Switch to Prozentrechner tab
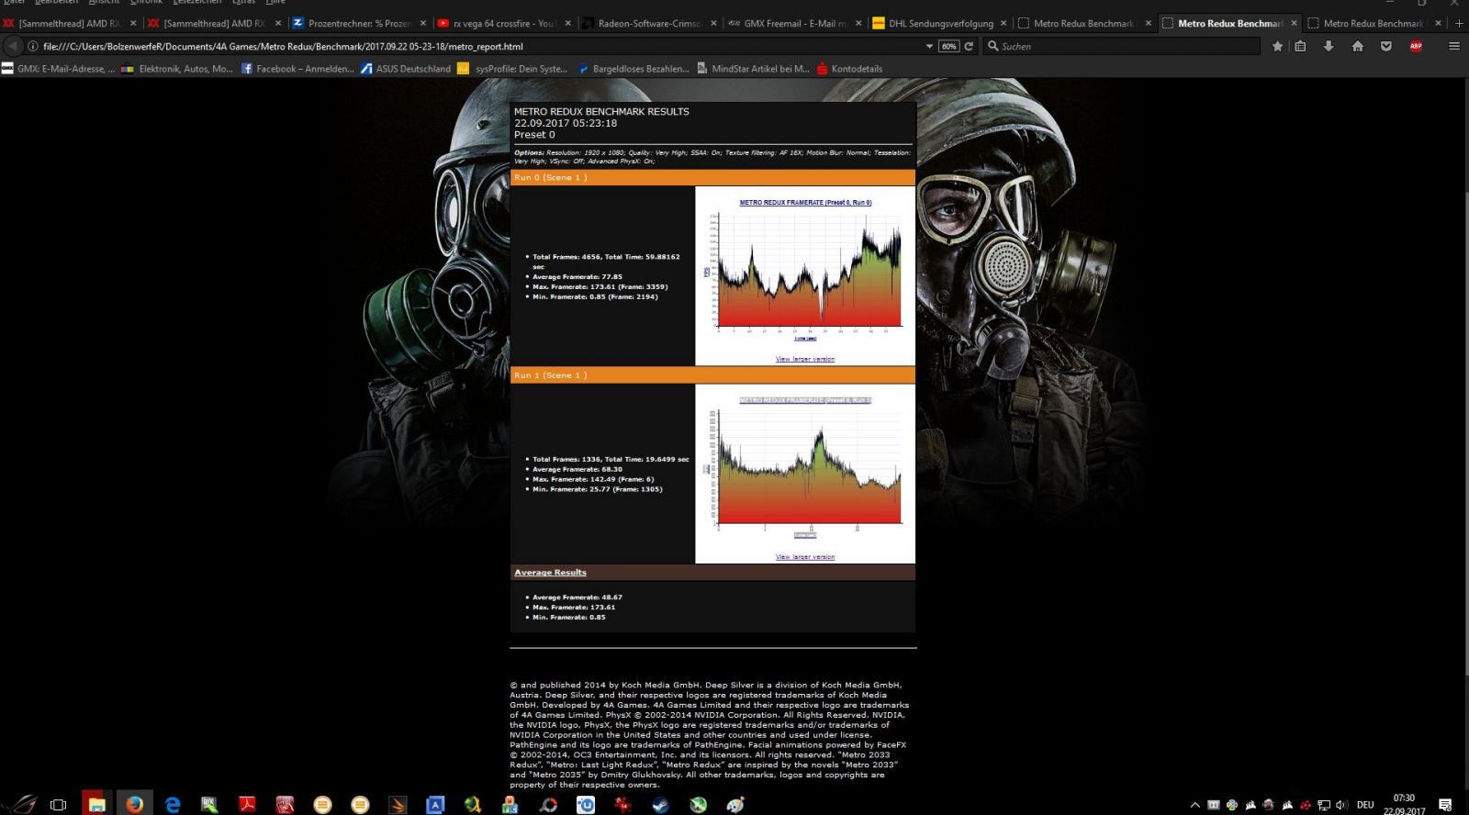Viewport: 1469px width, 815px height. pyautogui.click(x=358, y=23)
